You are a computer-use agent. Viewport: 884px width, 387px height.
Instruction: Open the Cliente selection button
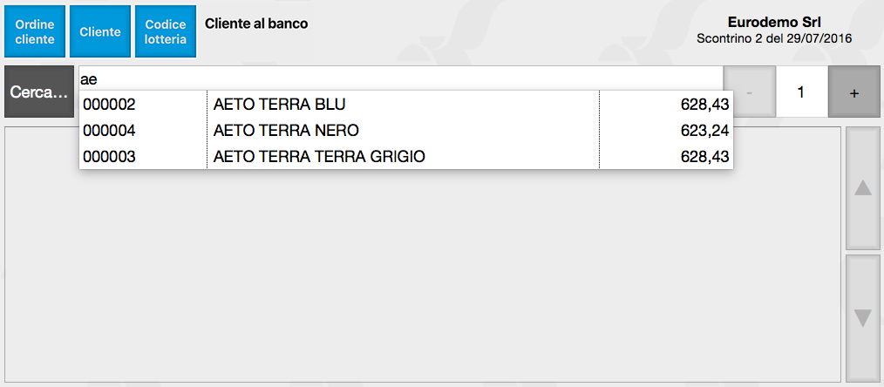coord(100,31)
